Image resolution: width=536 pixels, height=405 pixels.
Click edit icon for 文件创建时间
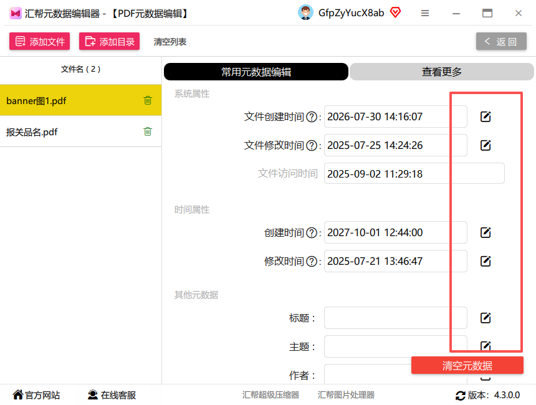(x=486, y=117)
